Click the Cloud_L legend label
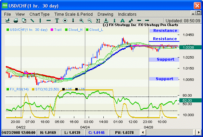The height and width of the screenshot is (137, 203). 96,30
